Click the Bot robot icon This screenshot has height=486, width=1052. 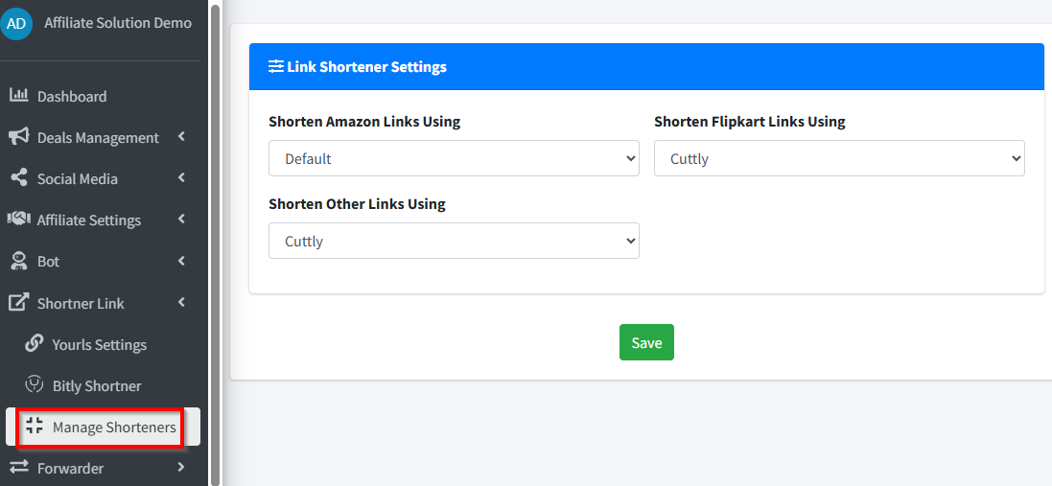point(19,261)
